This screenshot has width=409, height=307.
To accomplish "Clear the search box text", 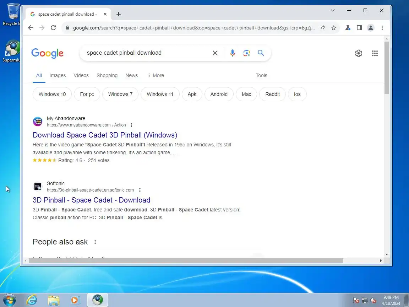I will point(215,53).
